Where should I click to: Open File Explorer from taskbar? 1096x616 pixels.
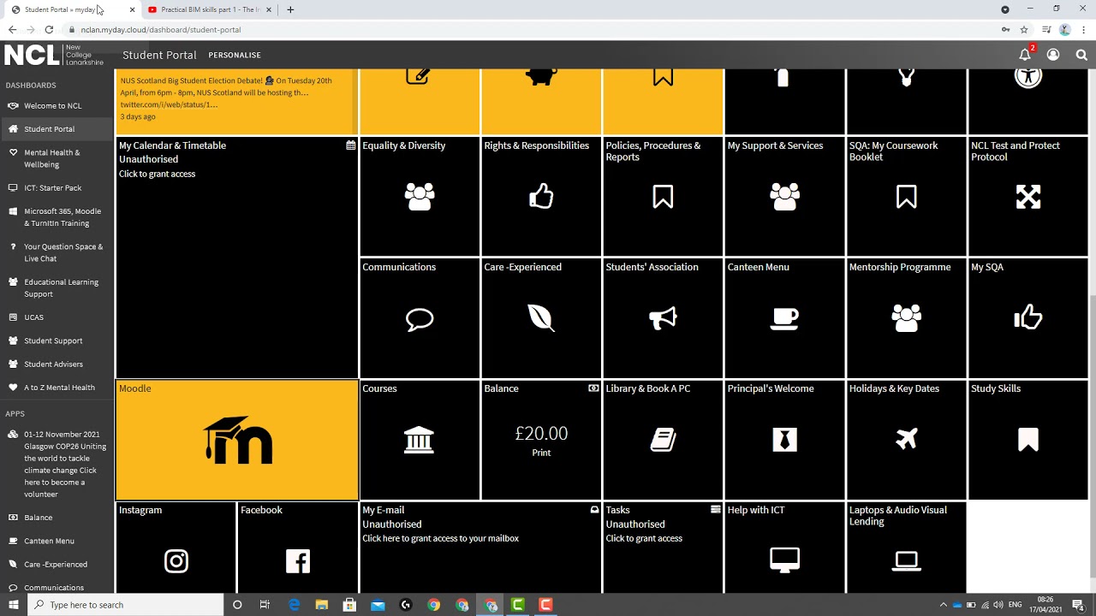(x=322, y=605)
